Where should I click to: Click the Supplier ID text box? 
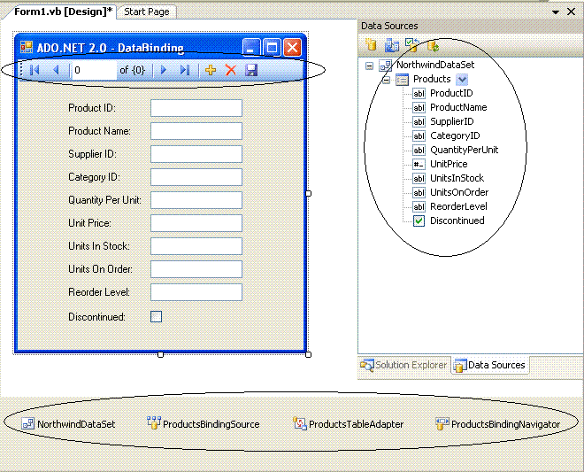196,154
